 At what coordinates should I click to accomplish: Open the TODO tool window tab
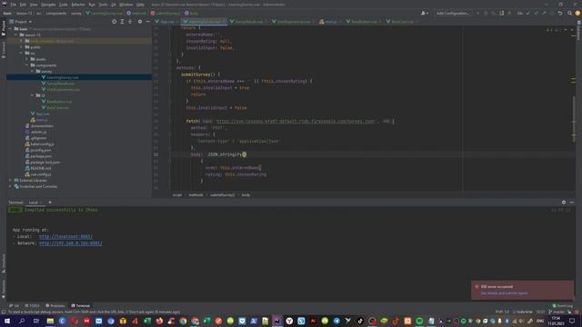pos(33,306)
